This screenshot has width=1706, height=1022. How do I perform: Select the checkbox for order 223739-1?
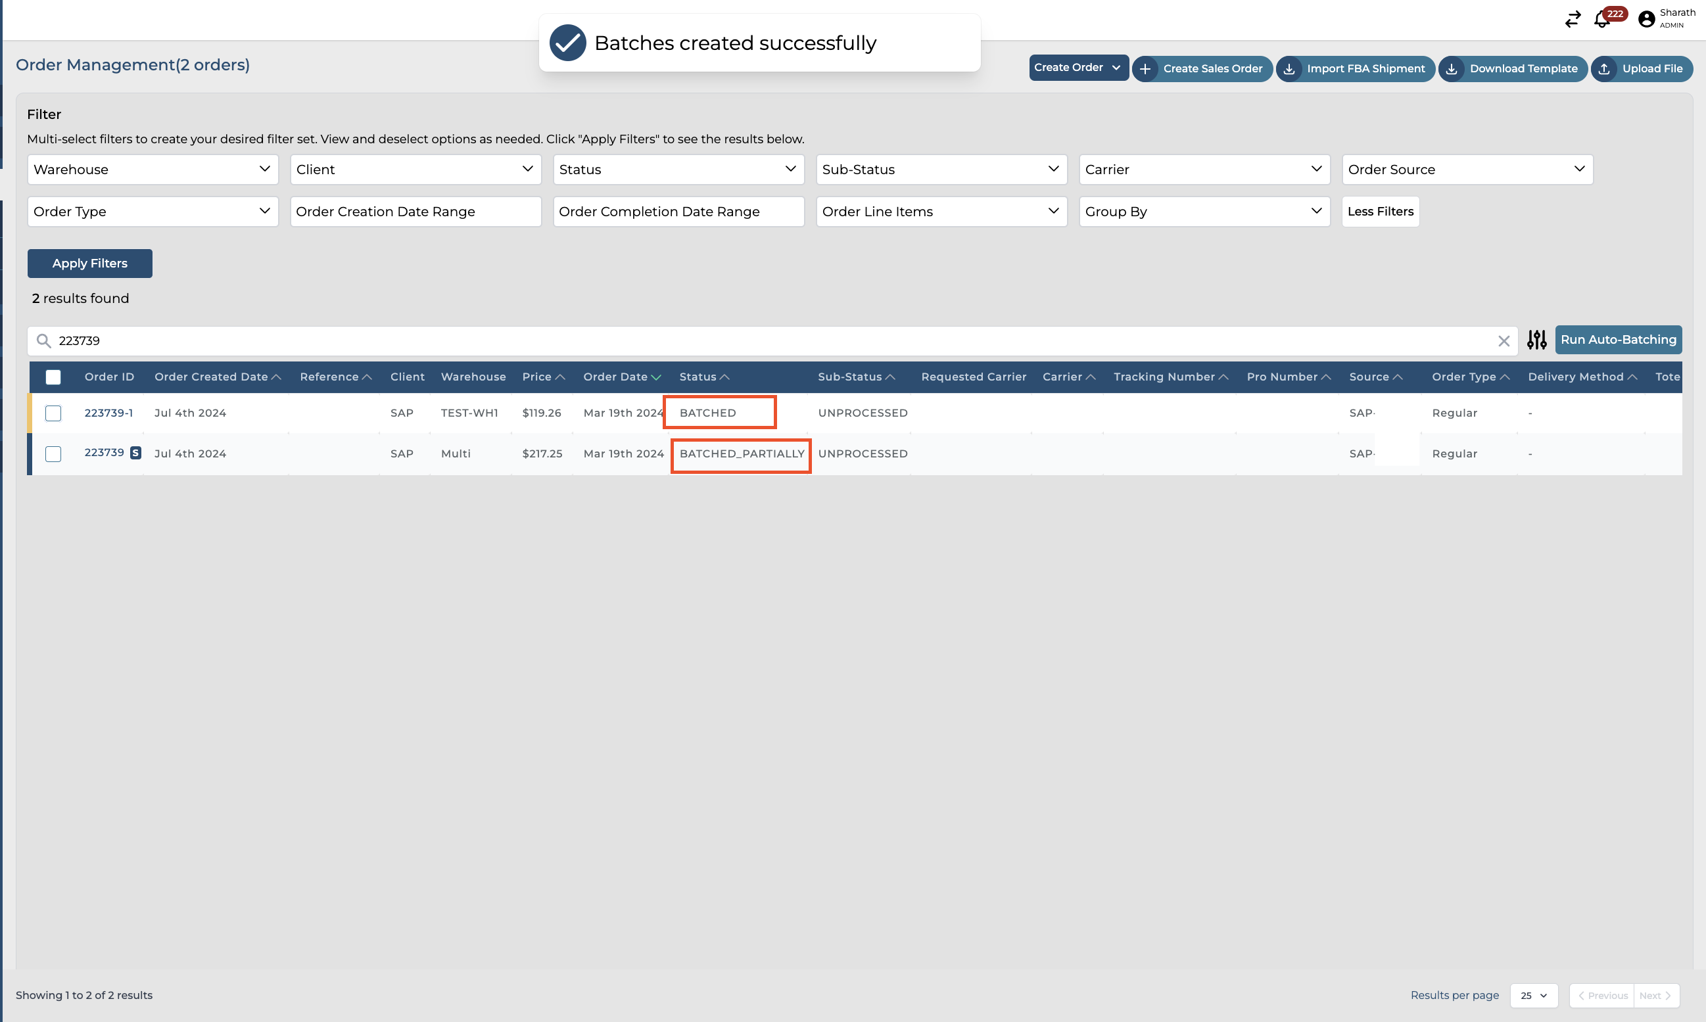coord(53,413)
